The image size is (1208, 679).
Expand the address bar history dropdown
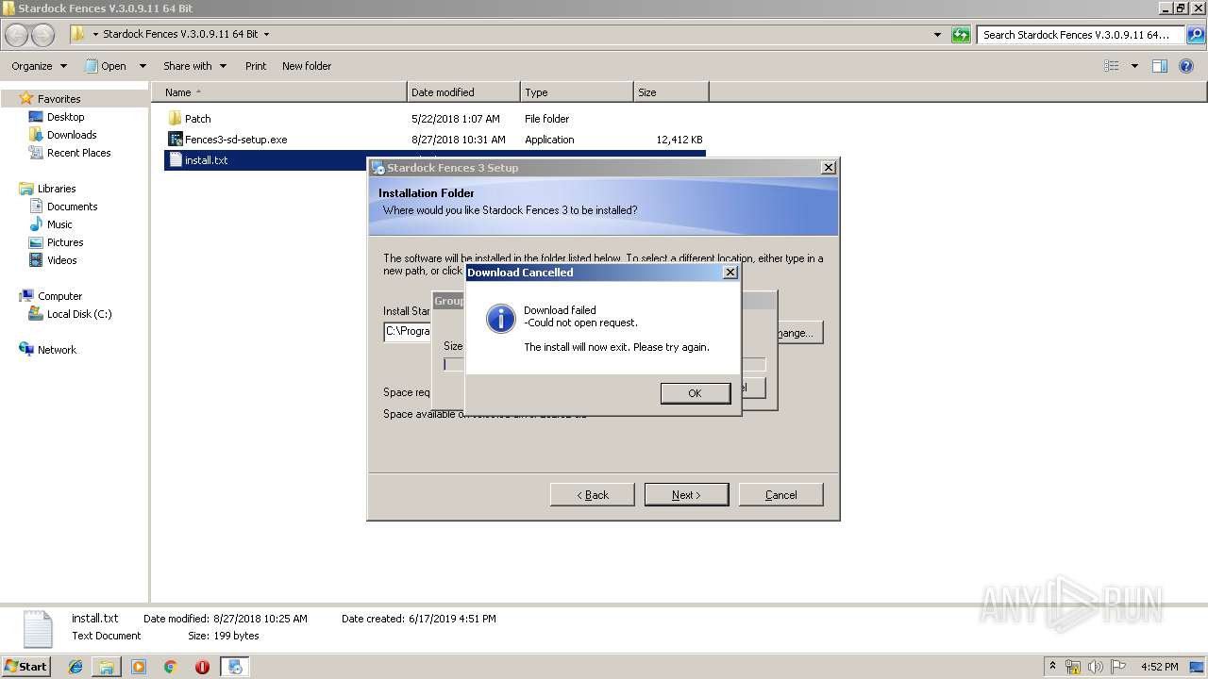coord(937,35)
